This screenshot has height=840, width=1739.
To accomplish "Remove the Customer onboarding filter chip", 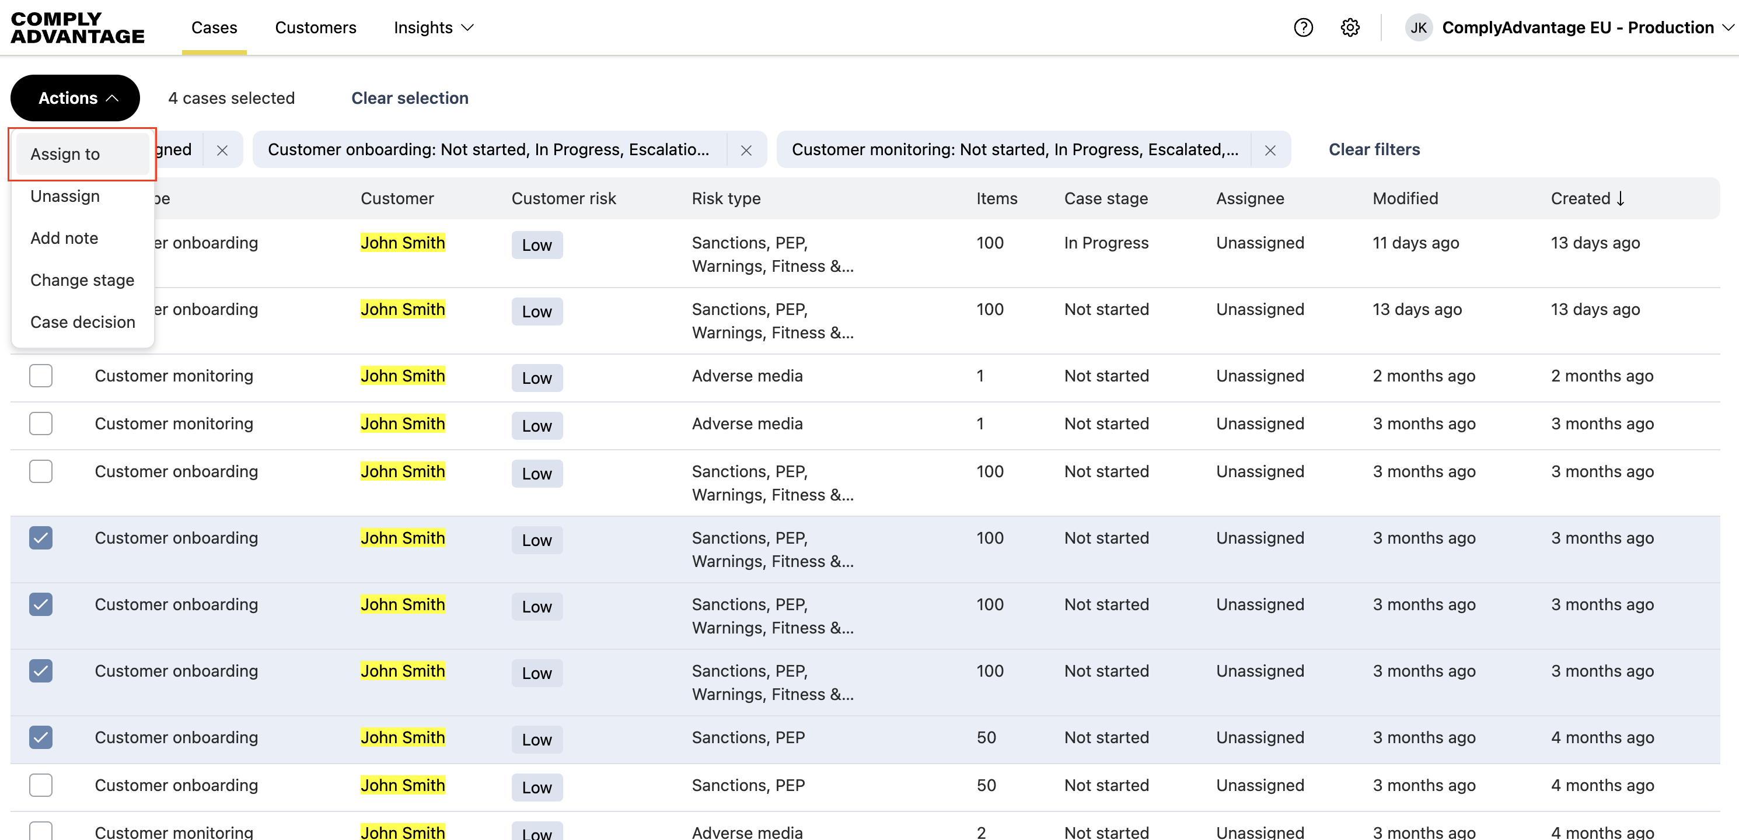I will [x=746, y=150].
